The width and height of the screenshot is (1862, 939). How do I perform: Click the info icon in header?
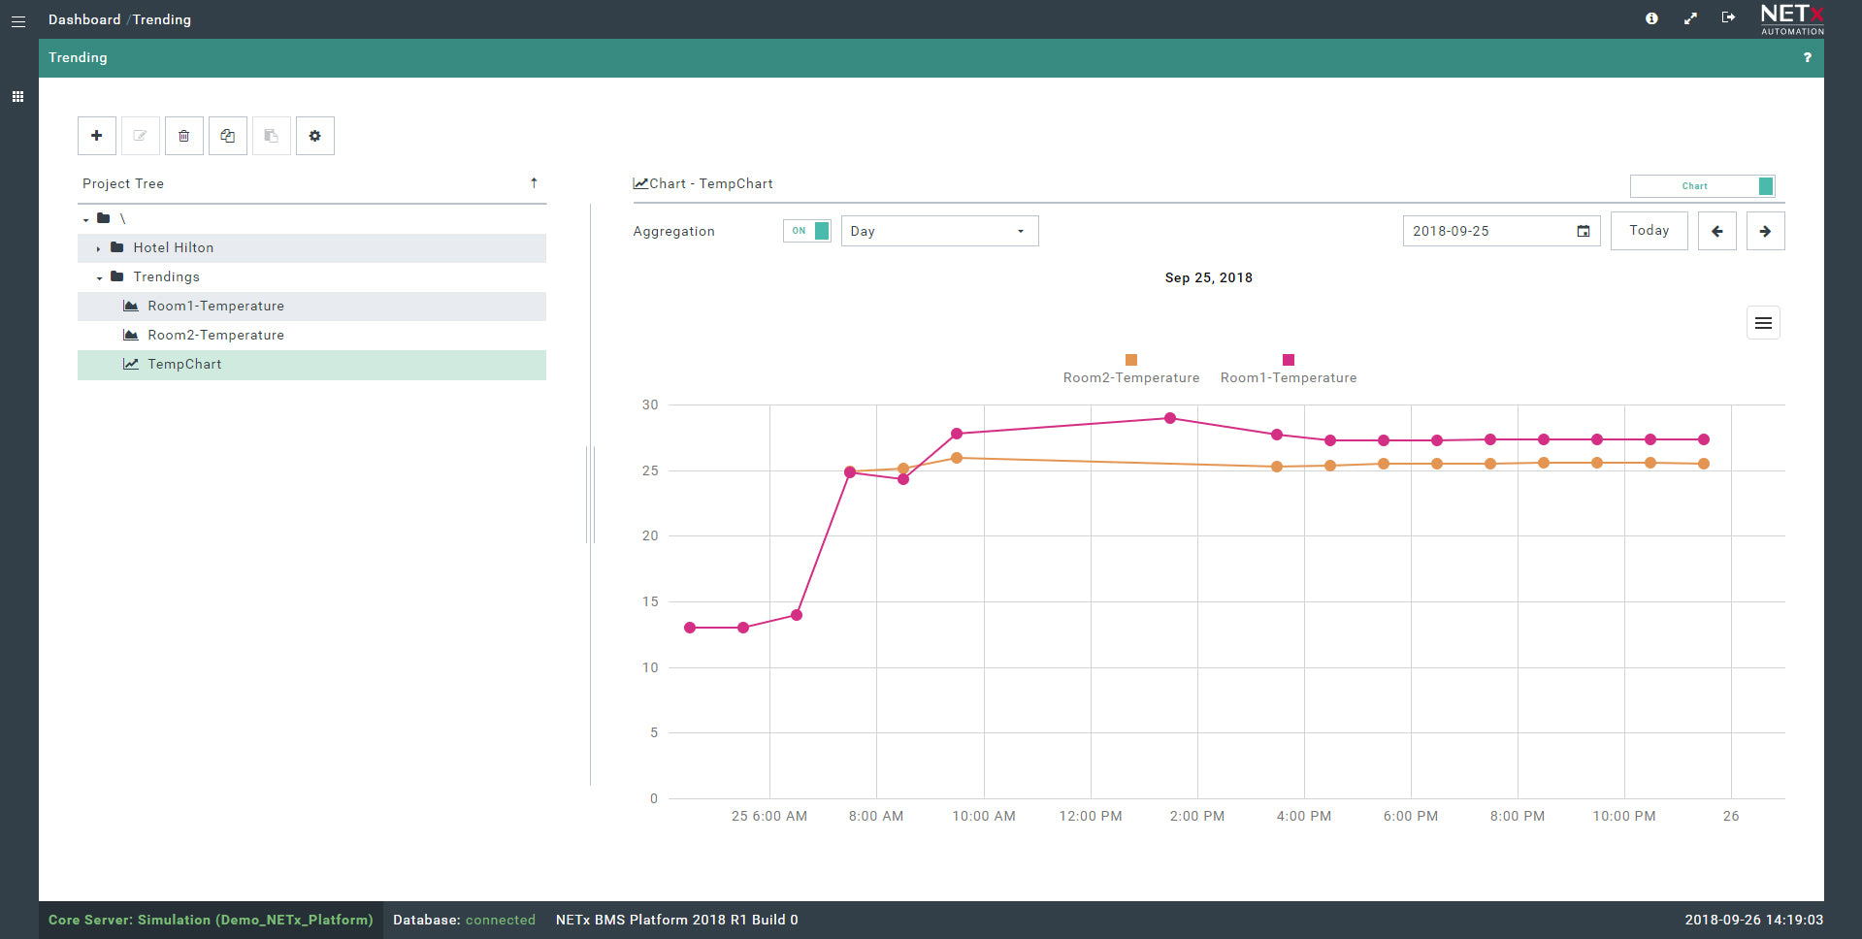[1651, 18]
